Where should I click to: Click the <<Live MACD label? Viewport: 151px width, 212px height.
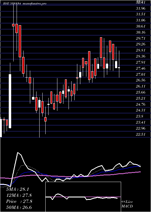(x=127, y=204)
